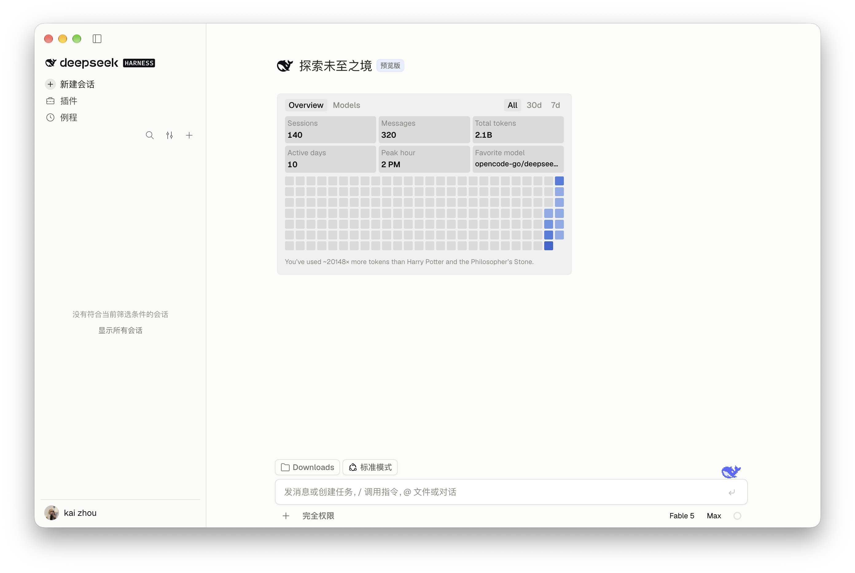This screenshot has width=855, height=573.
Task: Click the HARNESS badge label
Action: pos(139,63)
